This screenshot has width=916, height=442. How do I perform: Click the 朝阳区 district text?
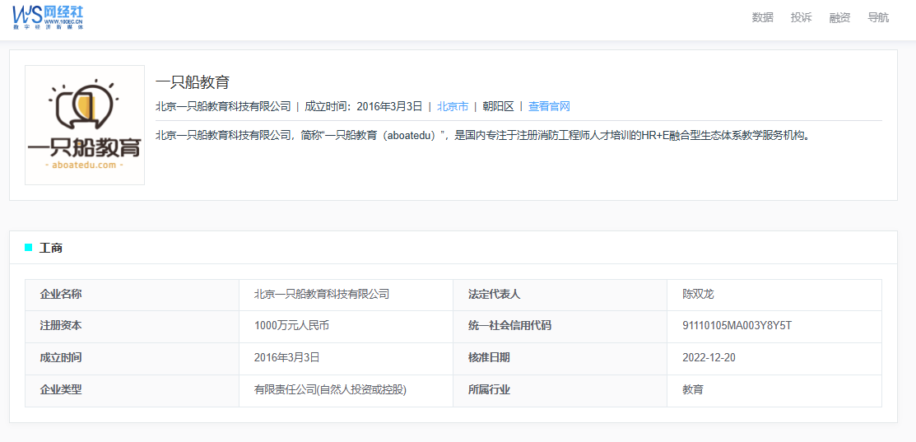[498, 106]
